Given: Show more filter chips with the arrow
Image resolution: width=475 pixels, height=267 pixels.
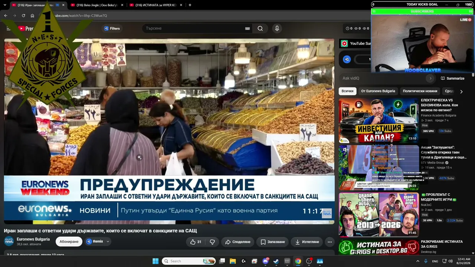Looking at the screenshot, I should [461, 91].
